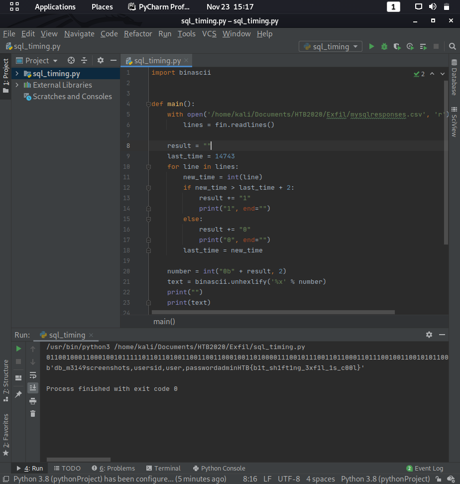This screenshot has width=460, height=484.
Task: Start debugging sql_timing with the bug icon
Action: click(384, 46)
